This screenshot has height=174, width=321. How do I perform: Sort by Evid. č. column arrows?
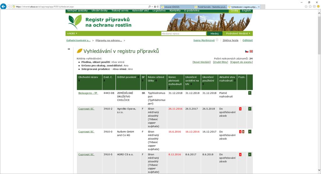coord(104,81)
